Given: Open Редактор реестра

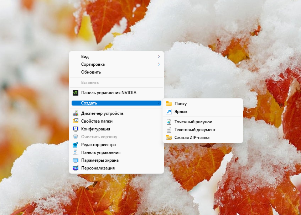Looking at the screenshot, I should click(x=116, y=145).
